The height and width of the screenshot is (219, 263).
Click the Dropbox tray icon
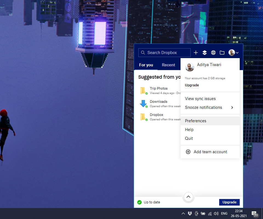pyautogui.click(x=190, y=214)
